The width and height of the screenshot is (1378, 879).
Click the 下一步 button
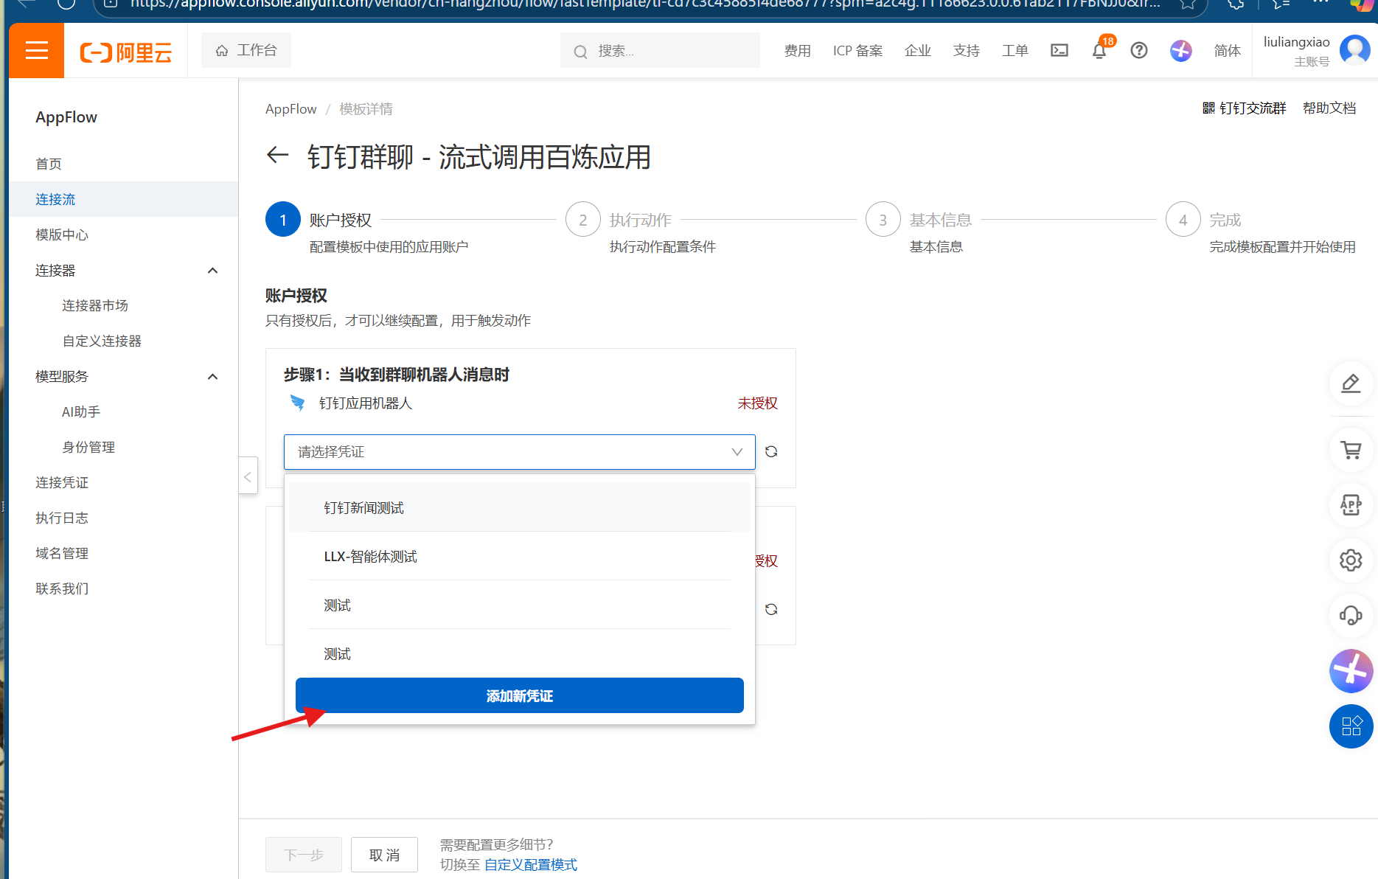coord(304,855)
